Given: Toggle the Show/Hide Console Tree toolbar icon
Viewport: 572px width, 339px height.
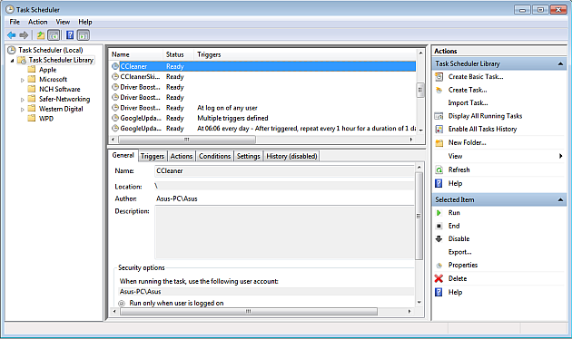Looking at the screenshot, I should point(54,35).
